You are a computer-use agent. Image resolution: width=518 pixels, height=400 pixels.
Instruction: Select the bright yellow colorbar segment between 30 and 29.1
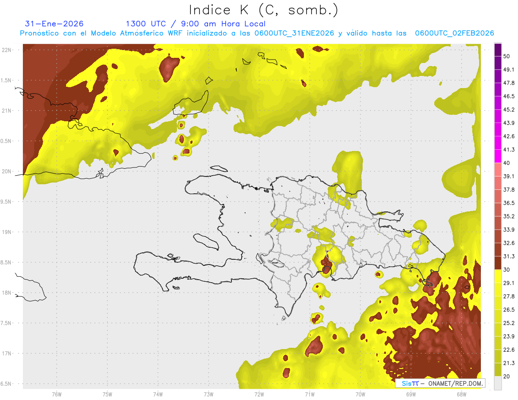tap(498, 276)
